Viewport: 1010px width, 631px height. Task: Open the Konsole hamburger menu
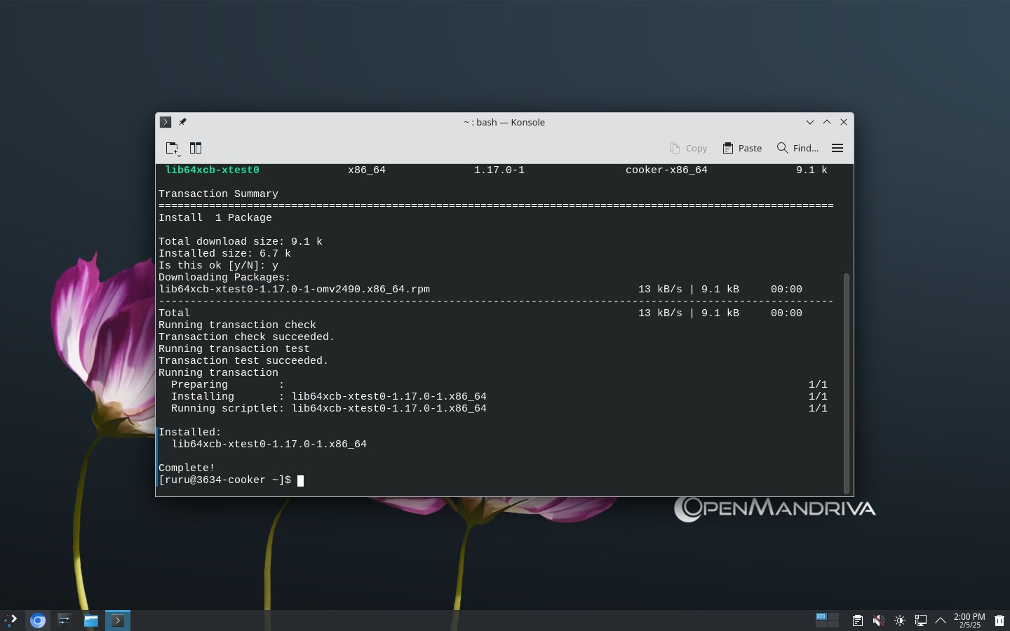(837, 148)
